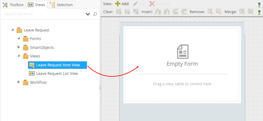Viewport: 263px width, 121px height.
Task: Click the 'Drag a view, table or control here' area
Action: tap(182, 84)
